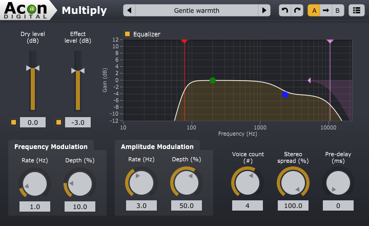Click the Multiply plug-in title
Viewport: 369px width, 226px height.
(84, 11)
